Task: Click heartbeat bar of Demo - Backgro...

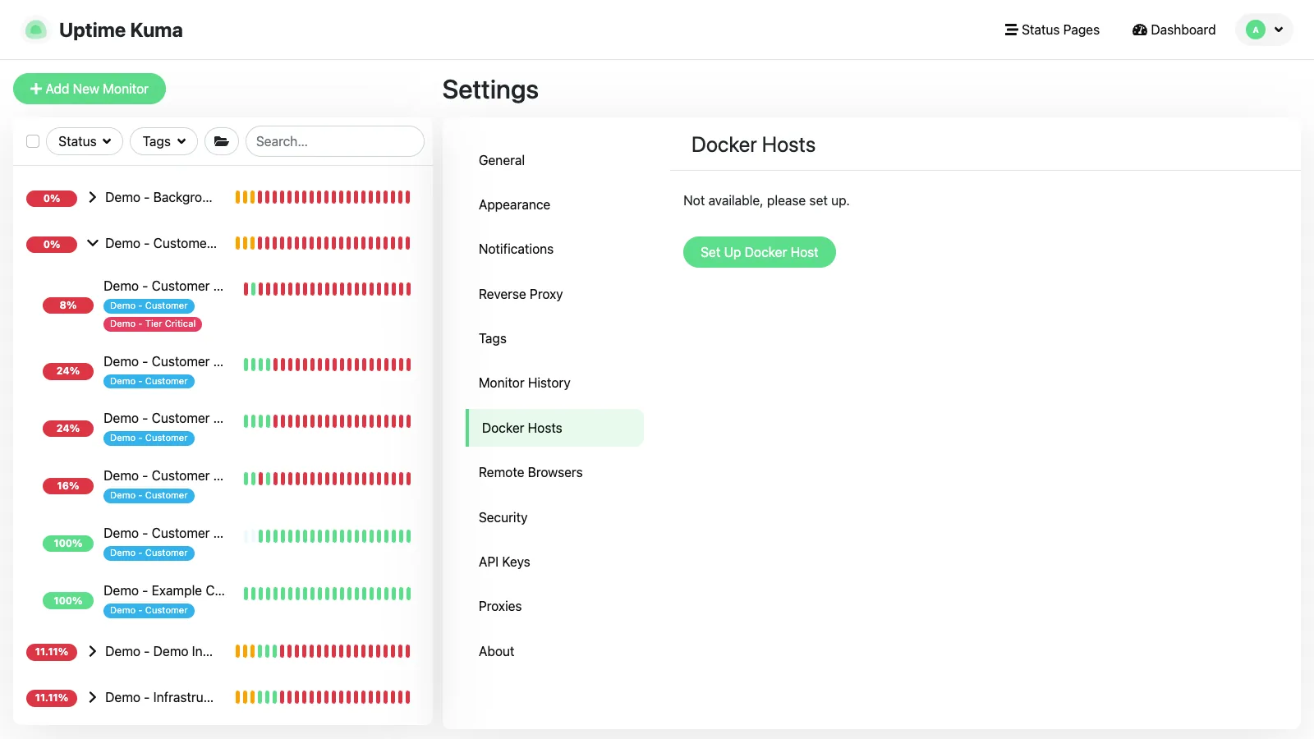Action: point(323,197)
